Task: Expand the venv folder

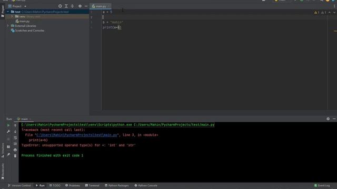Action: click(x=12, y=16)
